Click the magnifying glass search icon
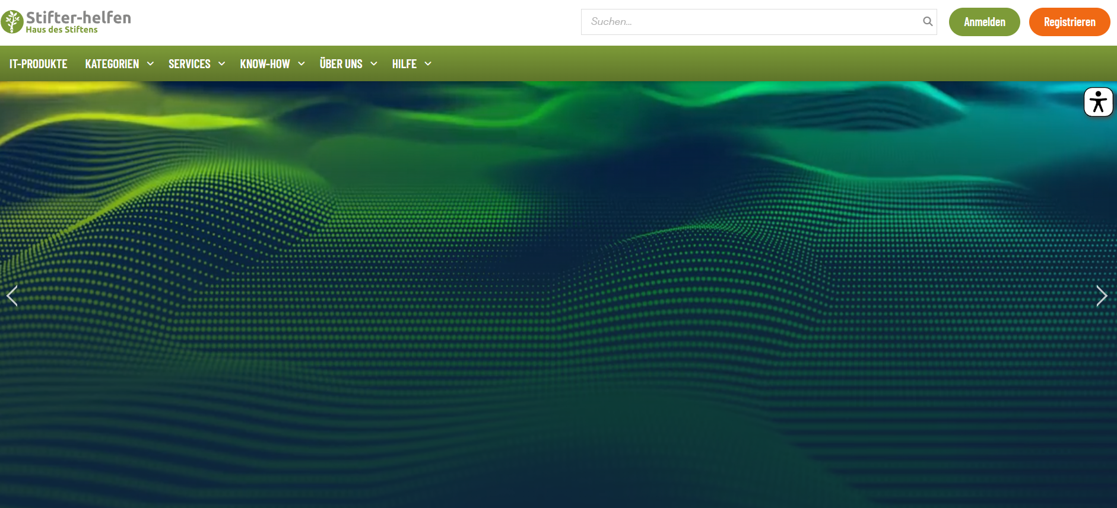 (928, 22)
